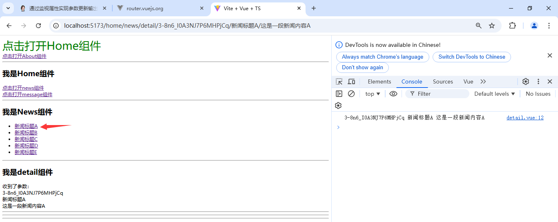Click the browser forward arrow
Image resolution: width=558 pixels, height=222 pixels.
[24, 26]
